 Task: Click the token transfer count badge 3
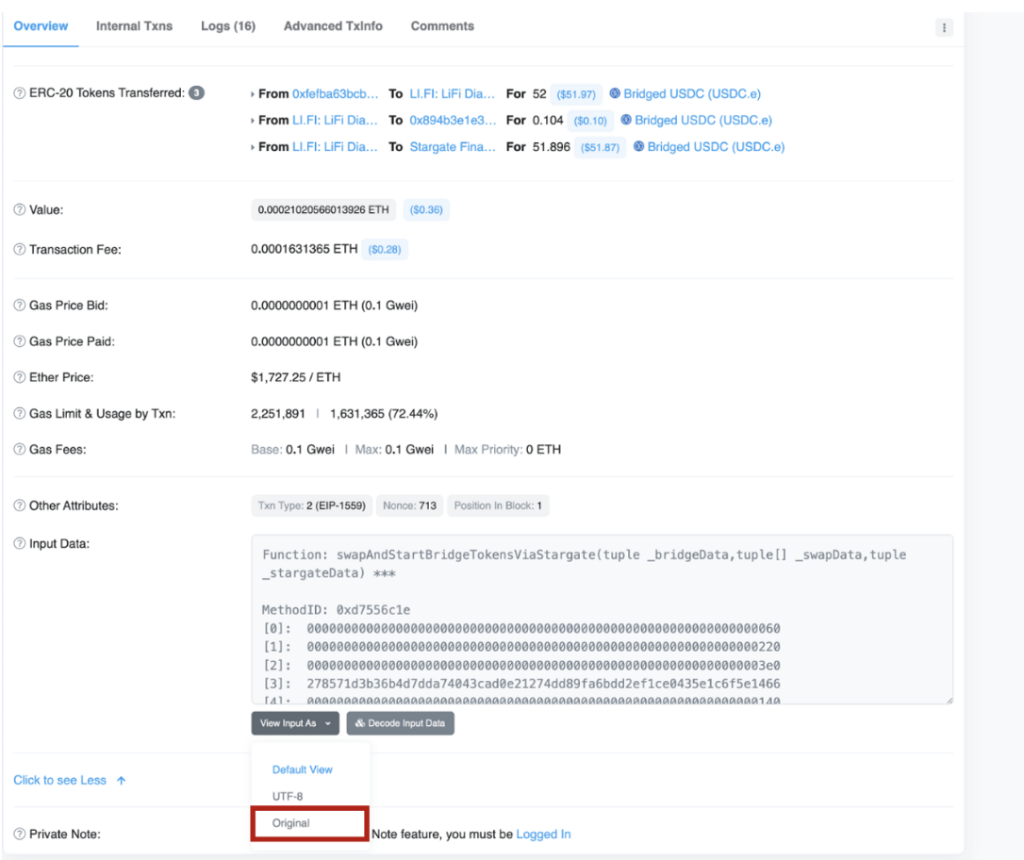click(x=196, y=92)
